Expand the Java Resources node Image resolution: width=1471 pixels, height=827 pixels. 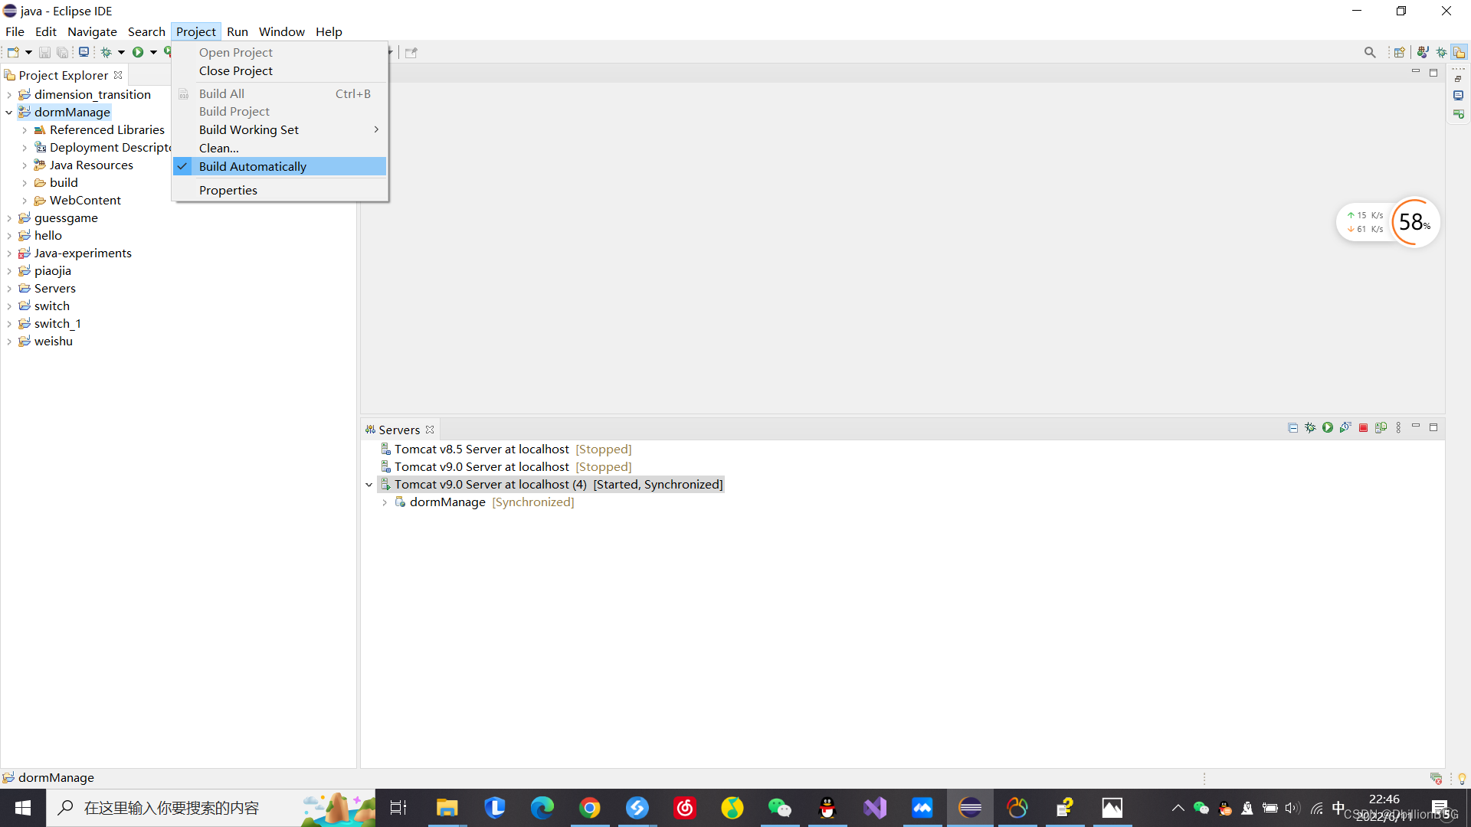click(x=25, y=165)
